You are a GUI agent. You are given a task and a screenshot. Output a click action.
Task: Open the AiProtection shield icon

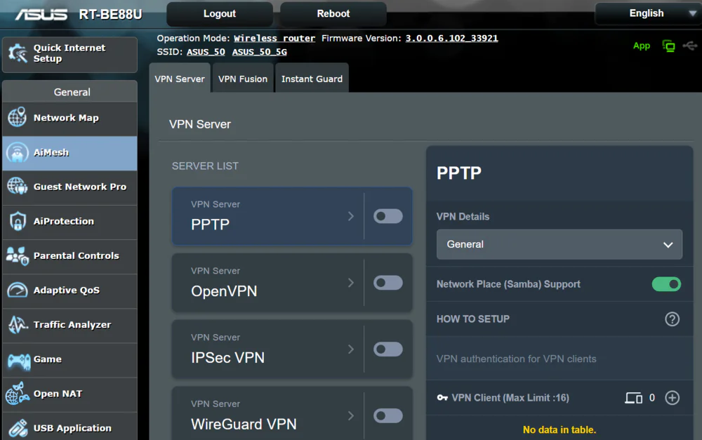pos(18,221)
